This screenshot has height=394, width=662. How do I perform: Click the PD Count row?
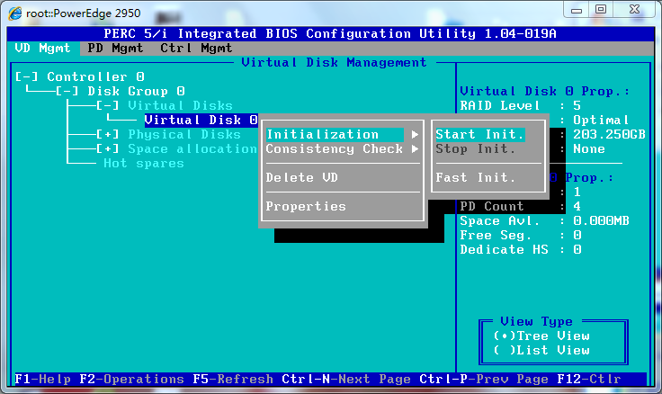click(521, 206)
